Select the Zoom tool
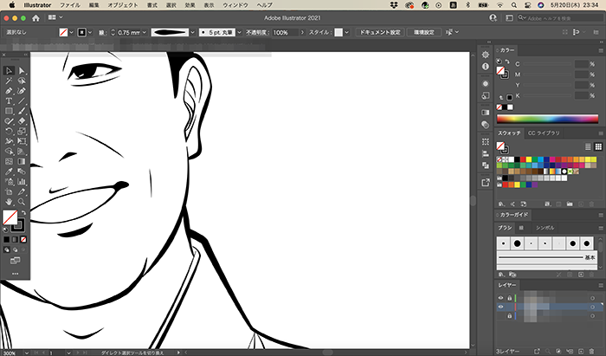606x356 pixels. point(22,202)
